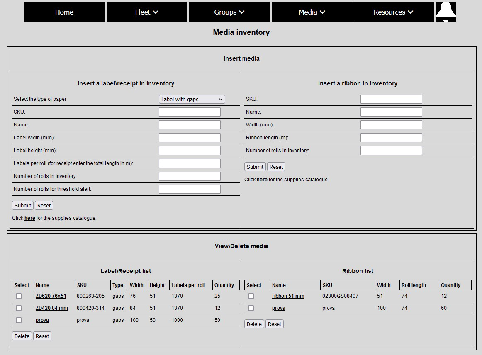Click SKU cell 800263-205
Screen dimensions: 482x355
pyautogui.click(x=91, y=296)
